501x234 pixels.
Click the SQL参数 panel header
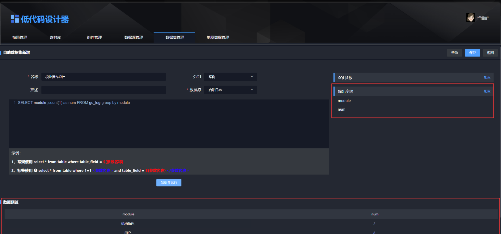point(414,78)
